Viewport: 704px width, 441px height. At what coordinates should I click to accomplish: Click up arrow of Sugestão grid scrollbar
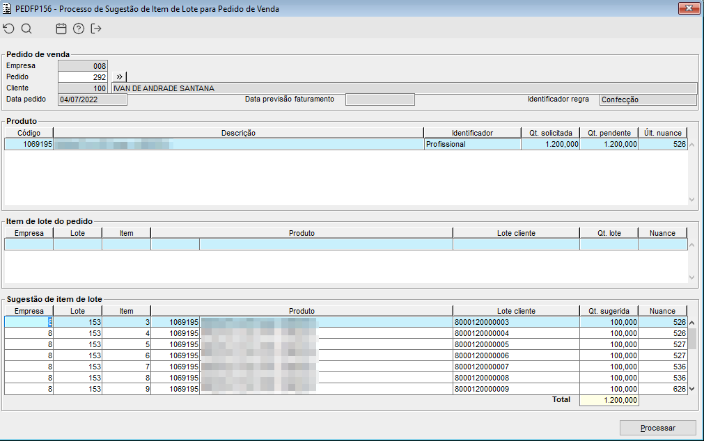coord(692,323)
